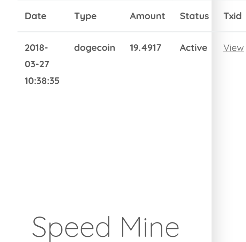The height and width of the screenshot is (242, 246).
Task: Click the word Mine in the heading
Action: click(x=150, y=226)
